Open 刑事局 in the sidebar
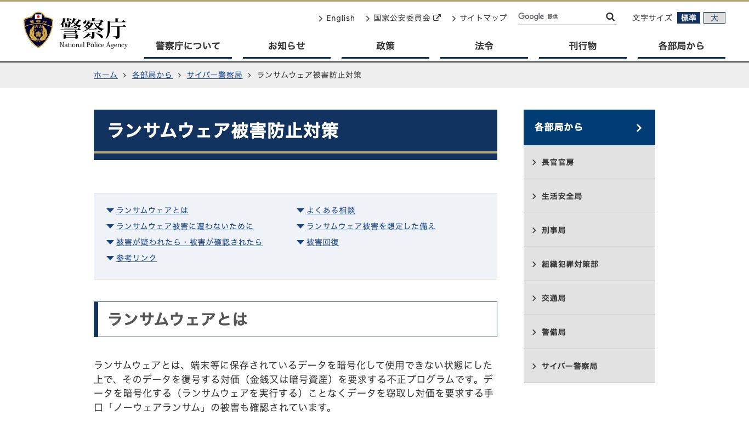The height and width of the screenshot is (421, 749). [x=589, y=230]
